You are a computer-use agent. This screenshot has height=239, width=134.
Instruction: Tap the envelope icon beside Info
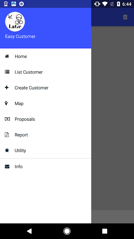coord(7,167)
